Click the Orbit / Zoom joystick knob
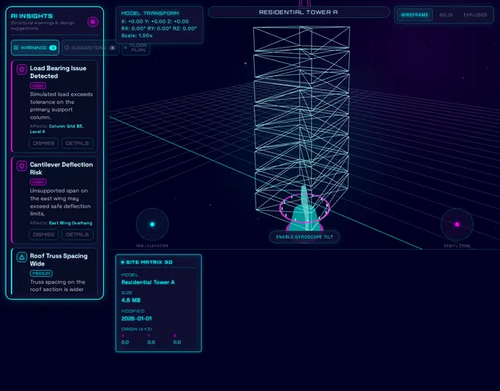The width and height of the screenshot is (500, 391). point(457,224)
